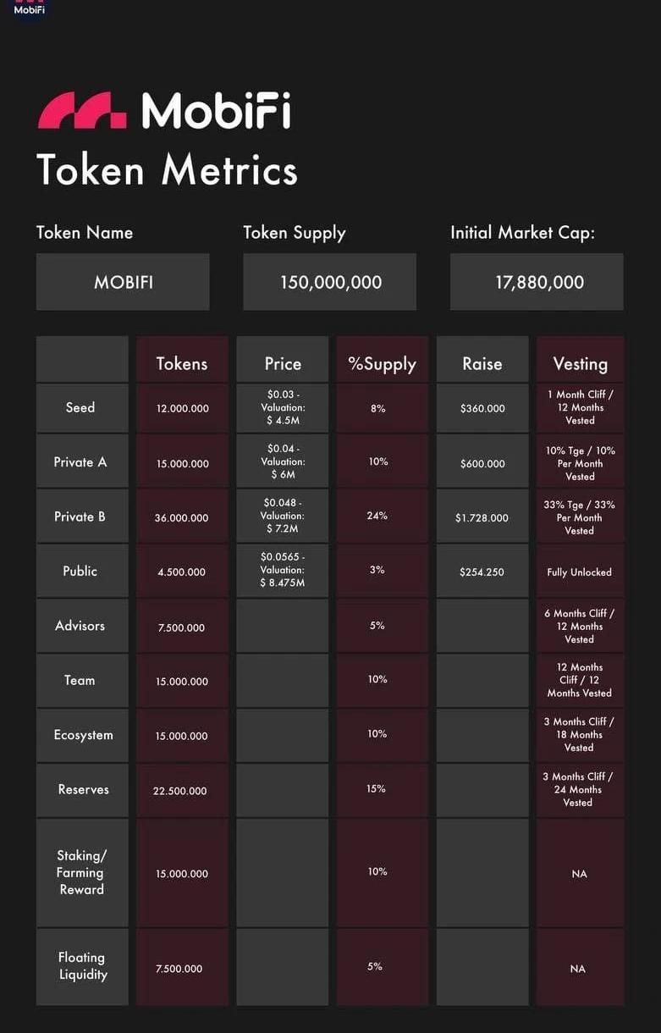Select the Price column header

click(282, 363)
